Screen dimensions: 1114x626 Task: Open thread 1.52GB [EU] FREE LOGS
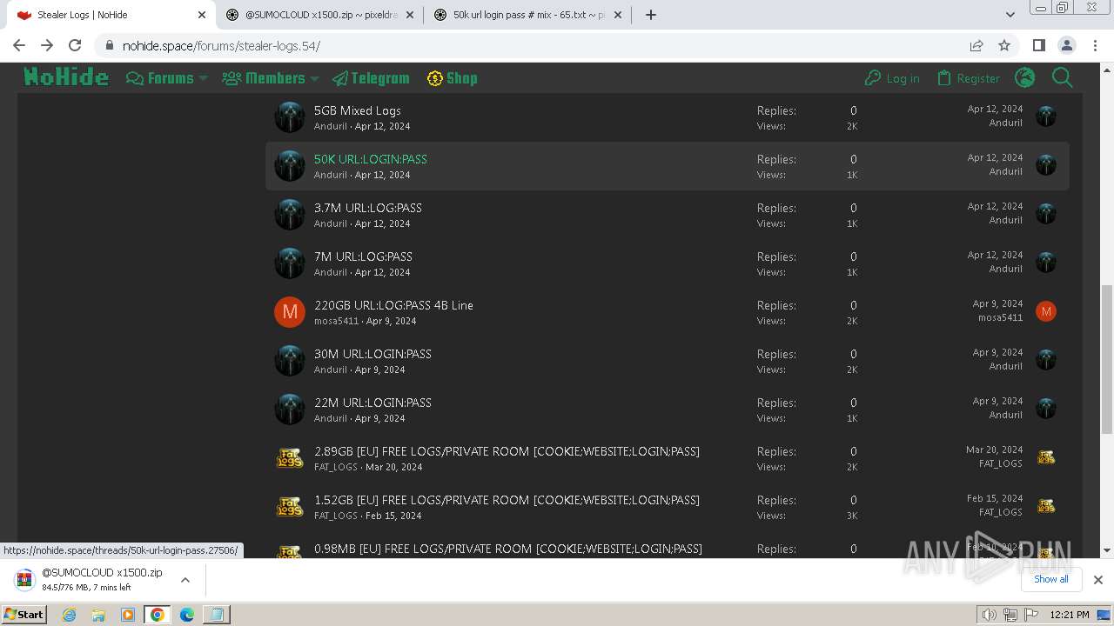coord(507,500)
